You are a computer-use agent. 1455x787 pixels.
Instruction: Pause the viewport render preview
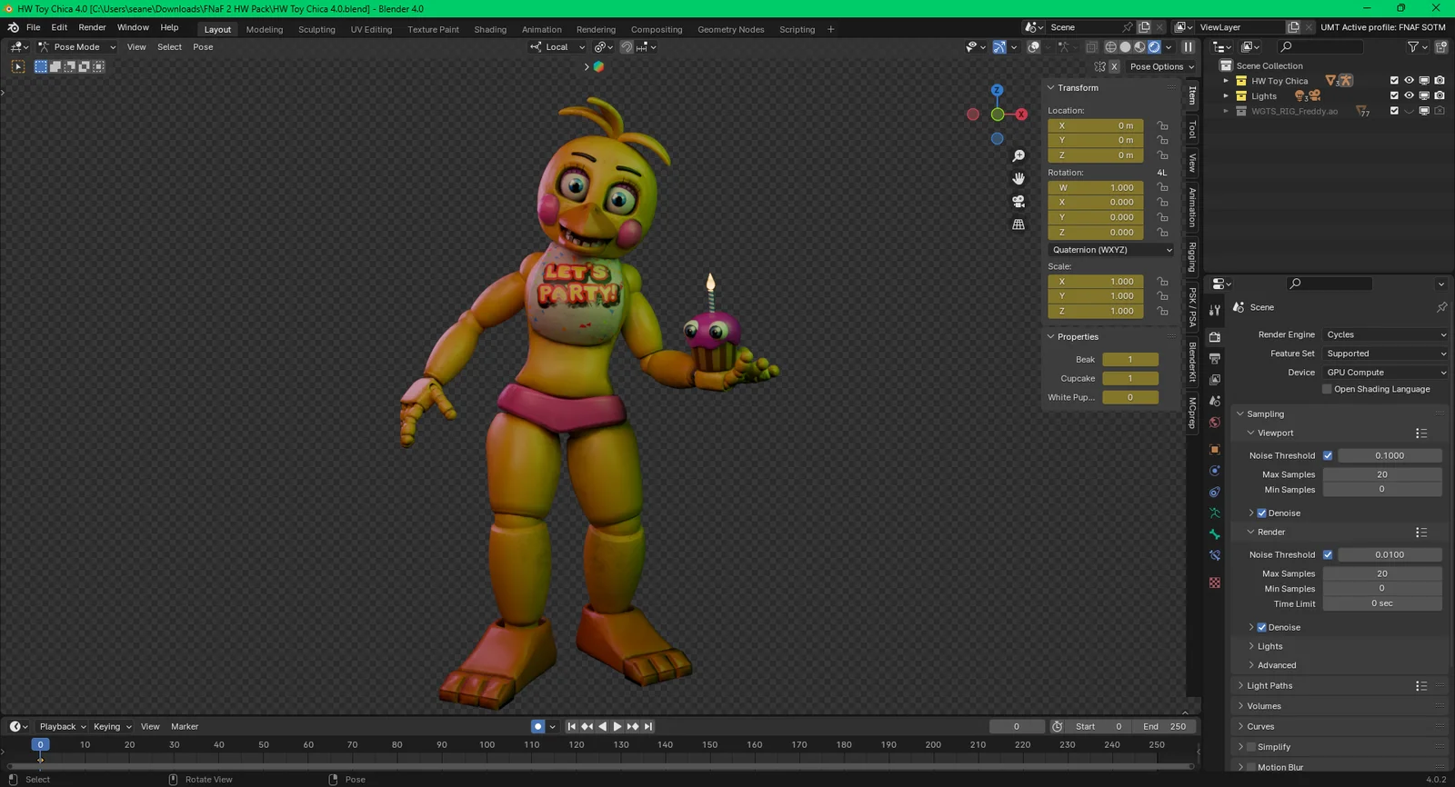[x=1189, y=47]
